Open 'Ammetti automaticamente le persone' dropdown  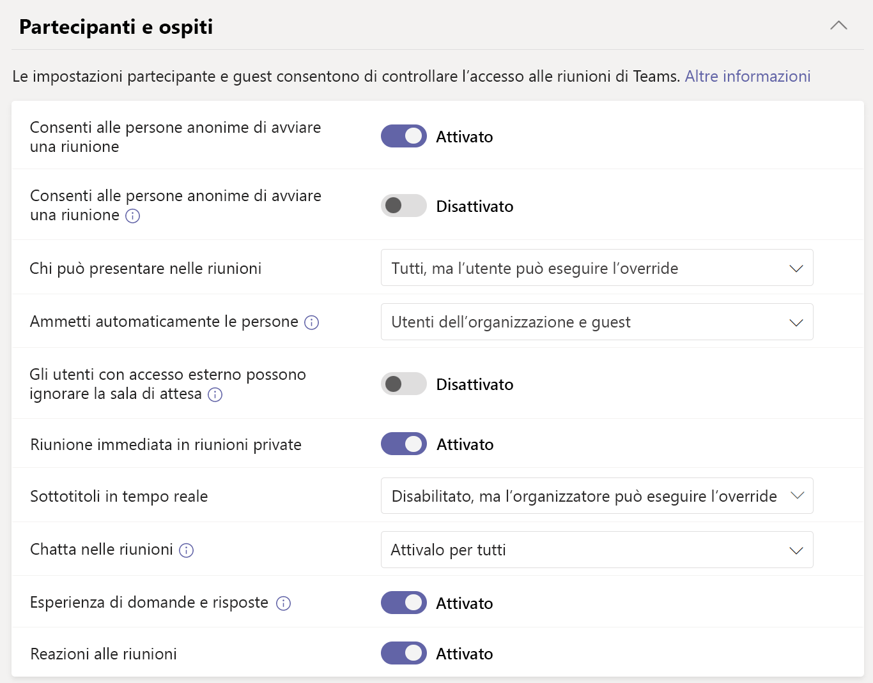[x=597, y=322]
